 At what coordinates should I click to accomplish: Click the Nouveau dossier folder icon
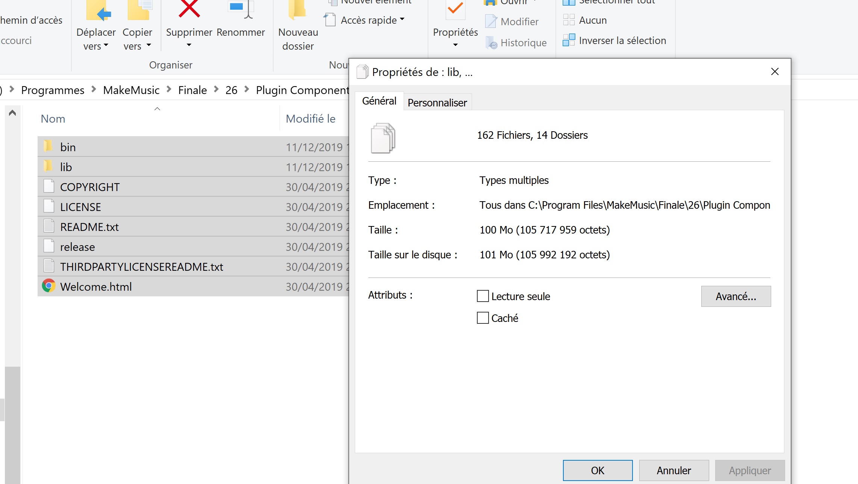pyautogui.click(x=297, y=10)
